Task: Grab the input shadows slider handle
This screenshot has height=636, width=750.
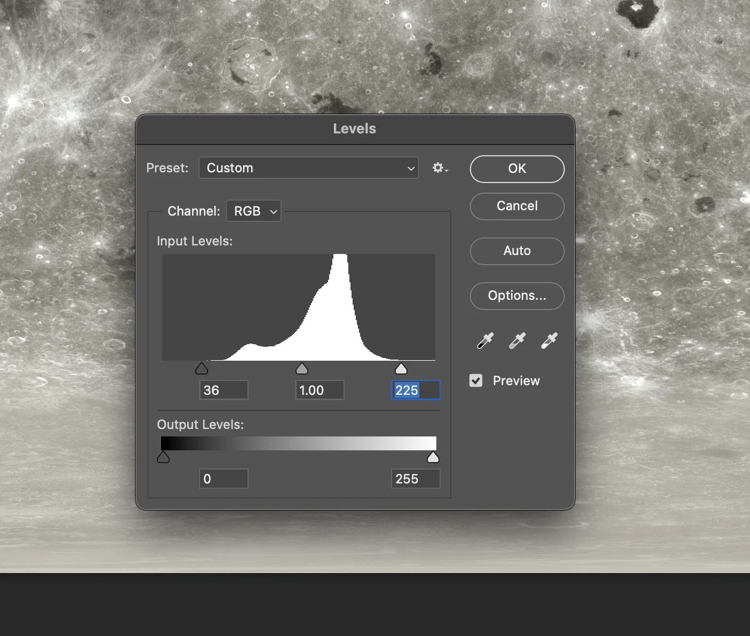Action: tap(202, 369)
